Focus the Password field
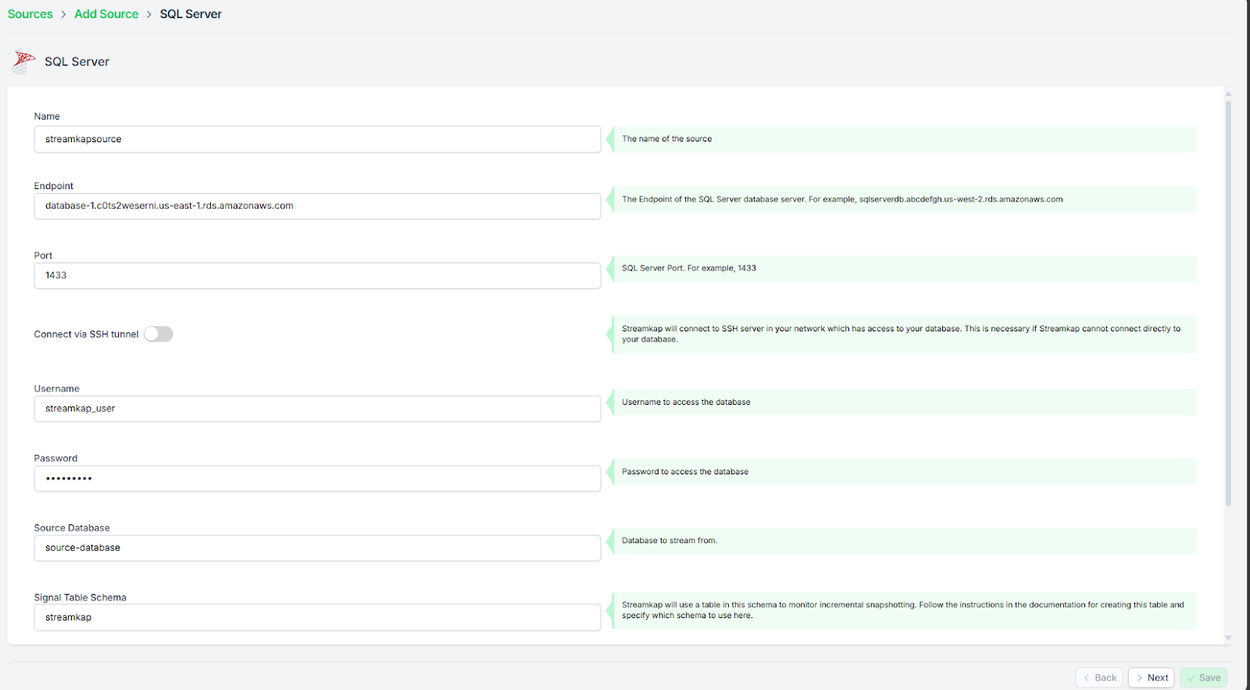 (x=317, y=478)
